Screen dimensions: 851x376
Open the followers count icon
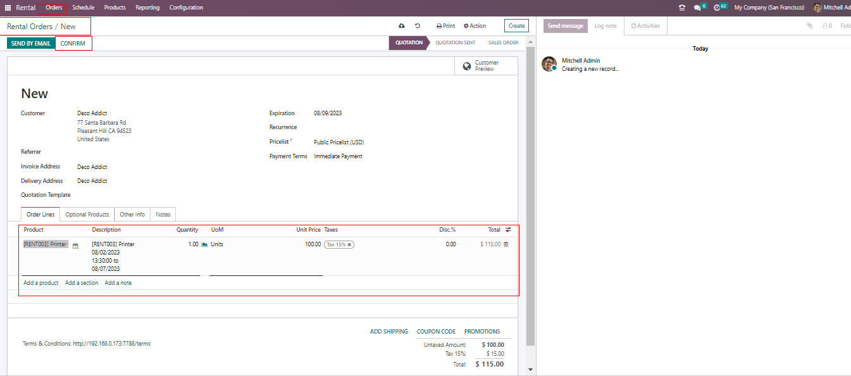827,26
